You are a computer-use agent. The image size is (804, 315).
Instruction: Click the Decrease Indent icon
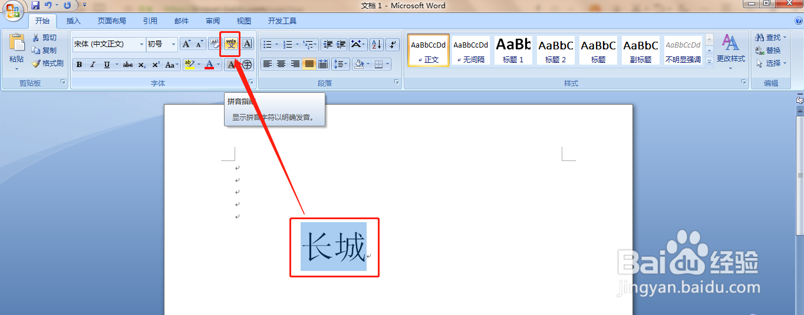pos(328,44)
